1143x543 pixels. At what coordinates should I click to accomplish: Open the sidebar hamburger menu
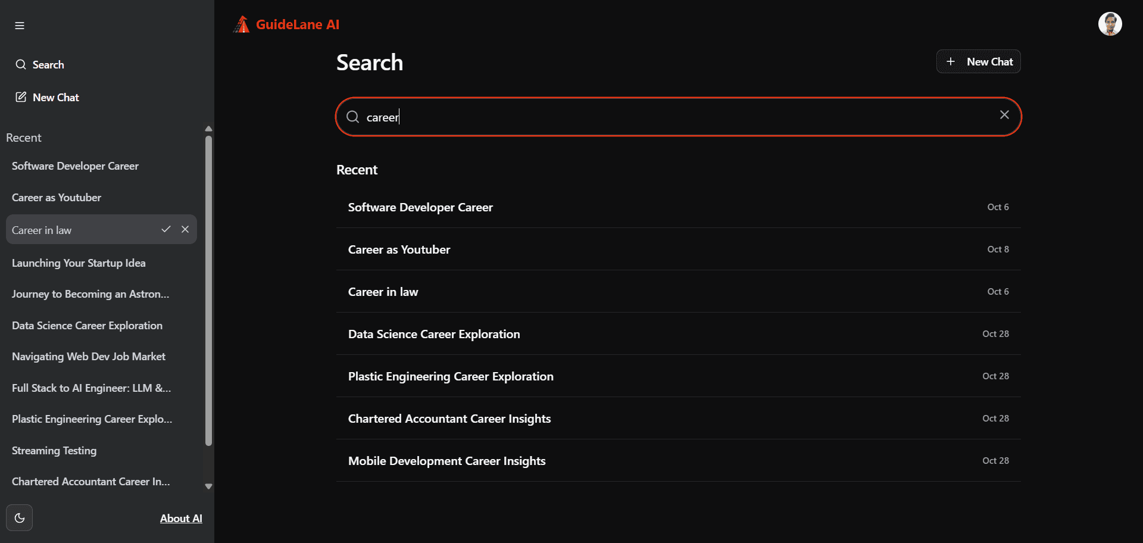[19, 25]
